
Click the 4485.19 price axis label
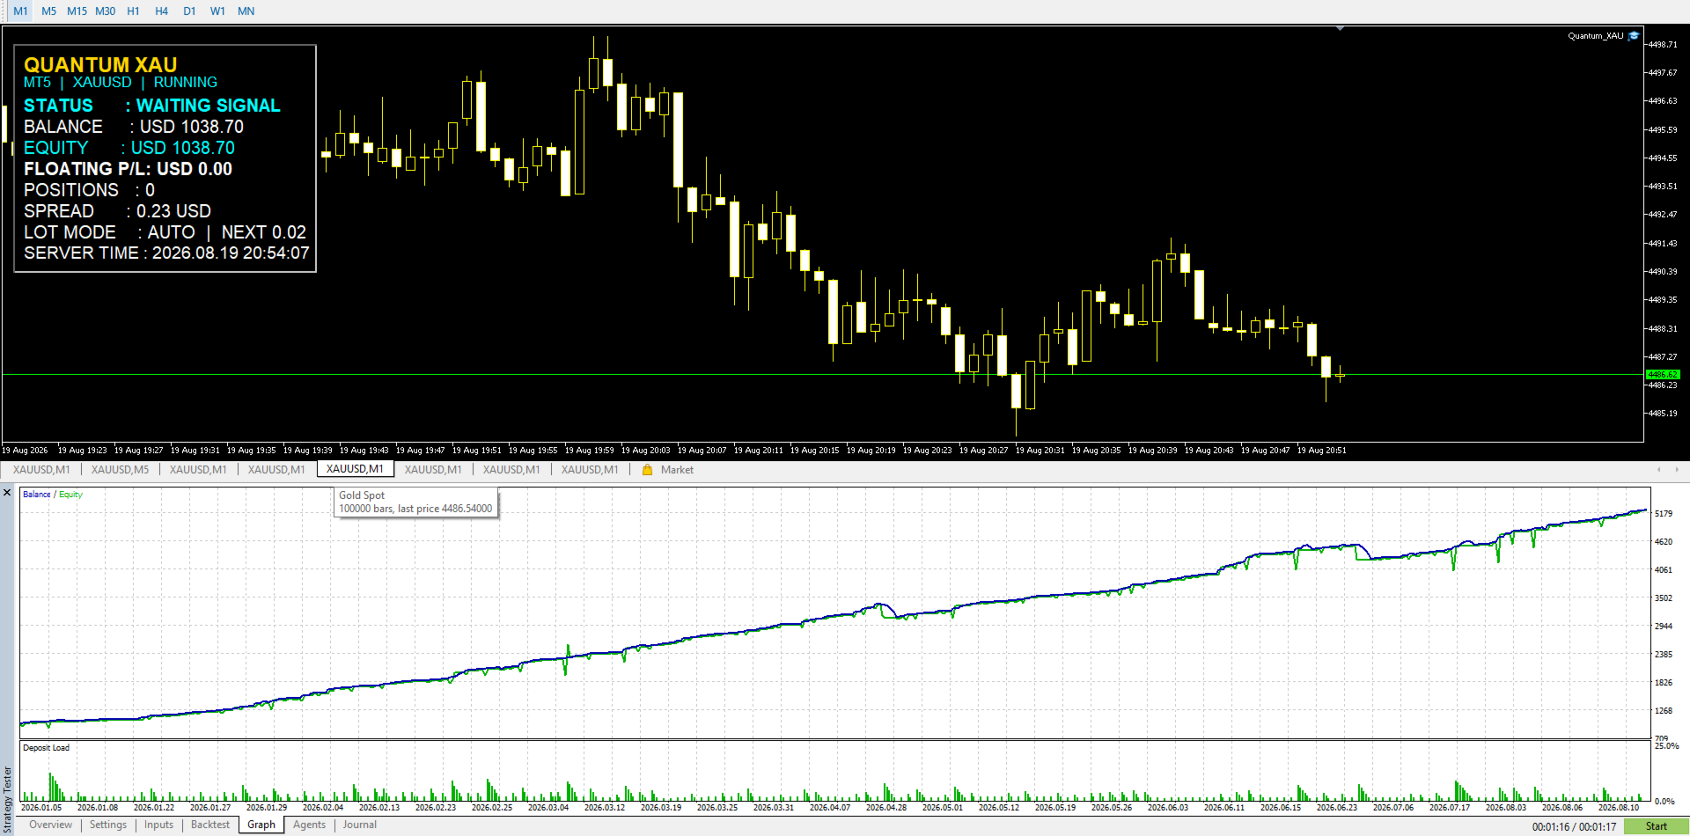(1663, 414)
